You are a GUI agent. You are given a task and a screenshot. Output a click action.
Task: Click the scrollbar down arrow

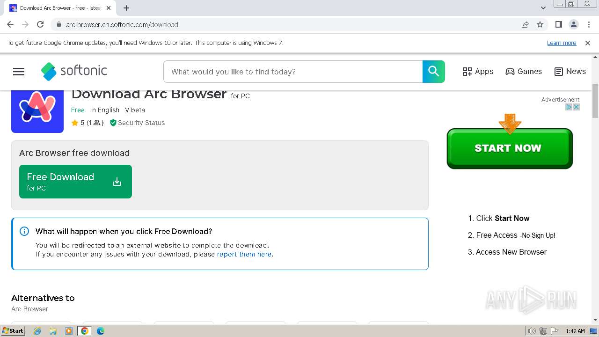tap(595, 320)
